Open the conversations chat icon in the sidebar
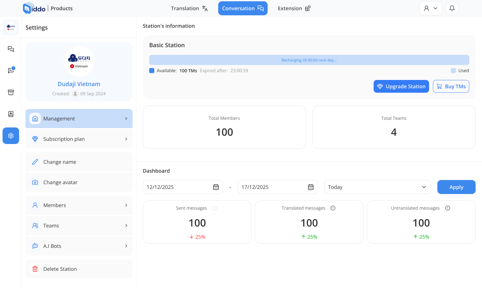Image resolution: width=482 pixels, height=288 pixels. point(11,49)
